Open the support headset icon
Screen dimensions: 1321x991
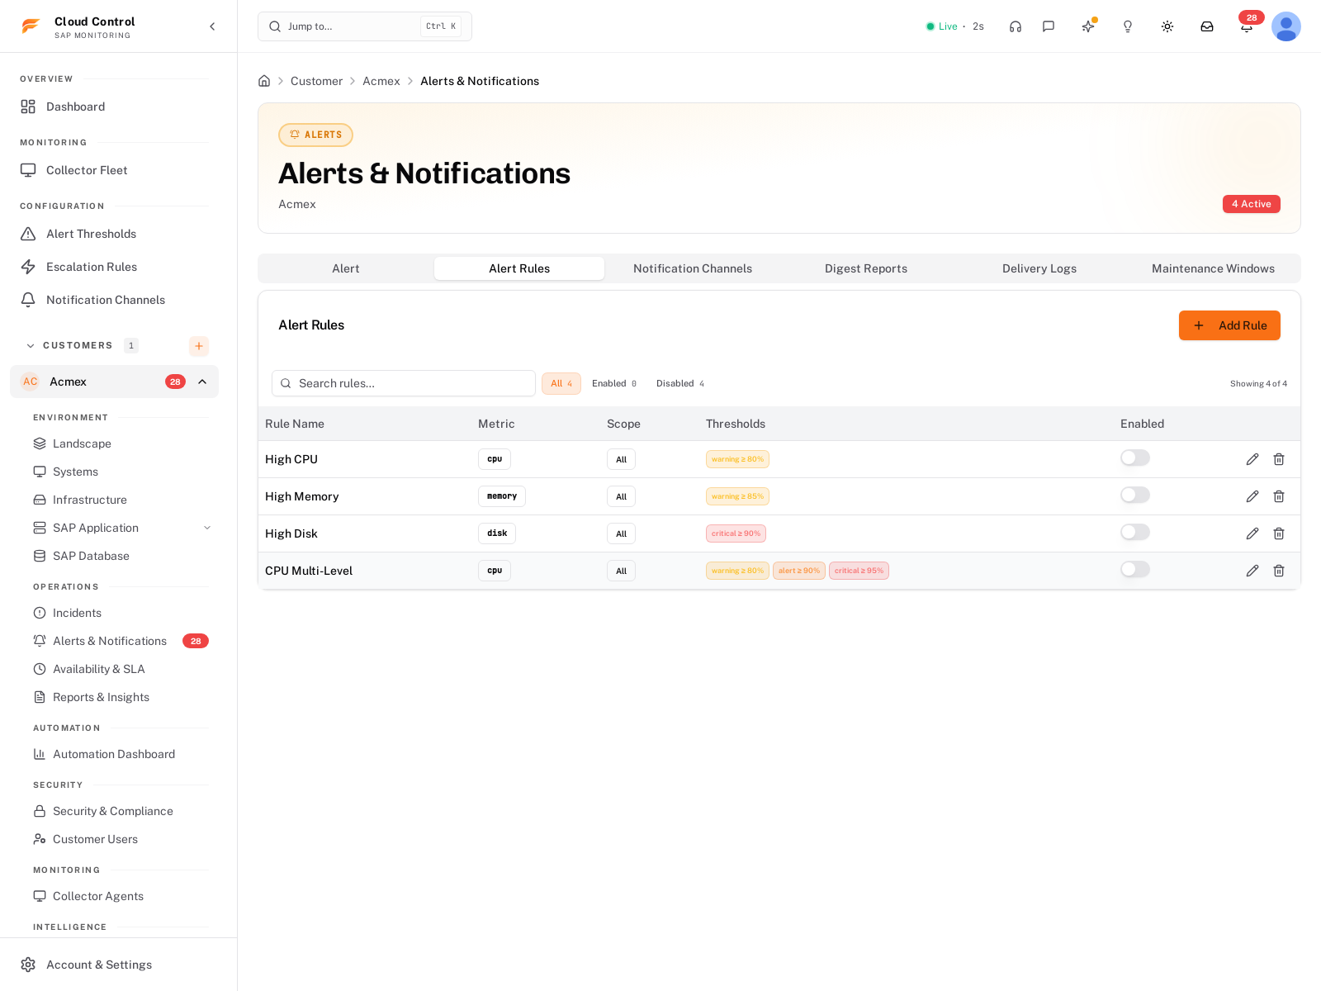pyautogui.click(x=1016, y=26)
